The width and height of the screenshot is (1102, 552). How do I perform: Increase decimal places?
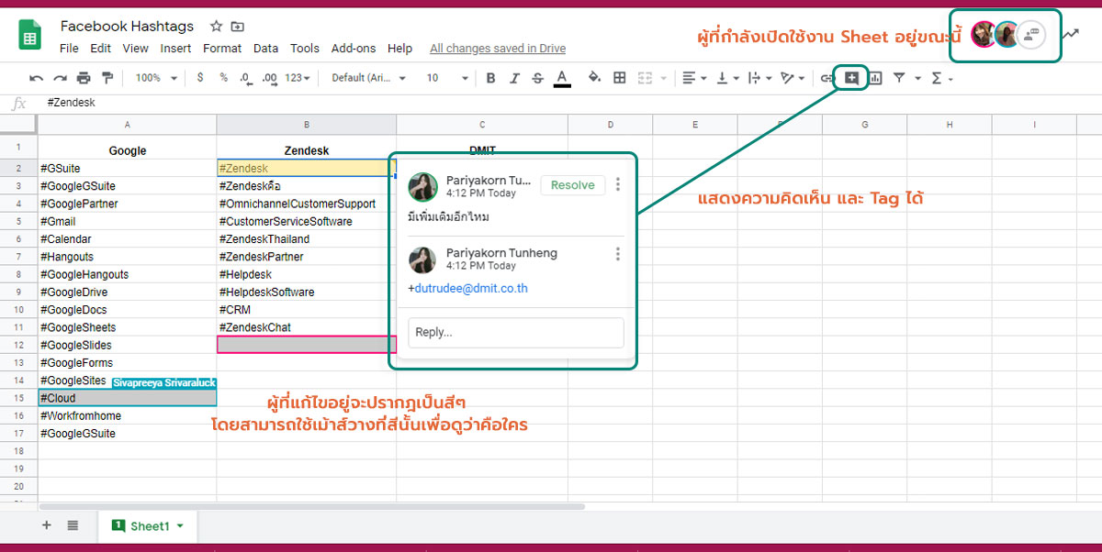click(x=269, y=78)
